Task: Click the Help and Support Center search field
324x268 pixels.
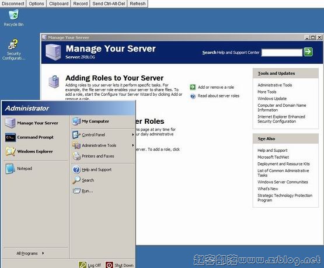Action: 282,53
